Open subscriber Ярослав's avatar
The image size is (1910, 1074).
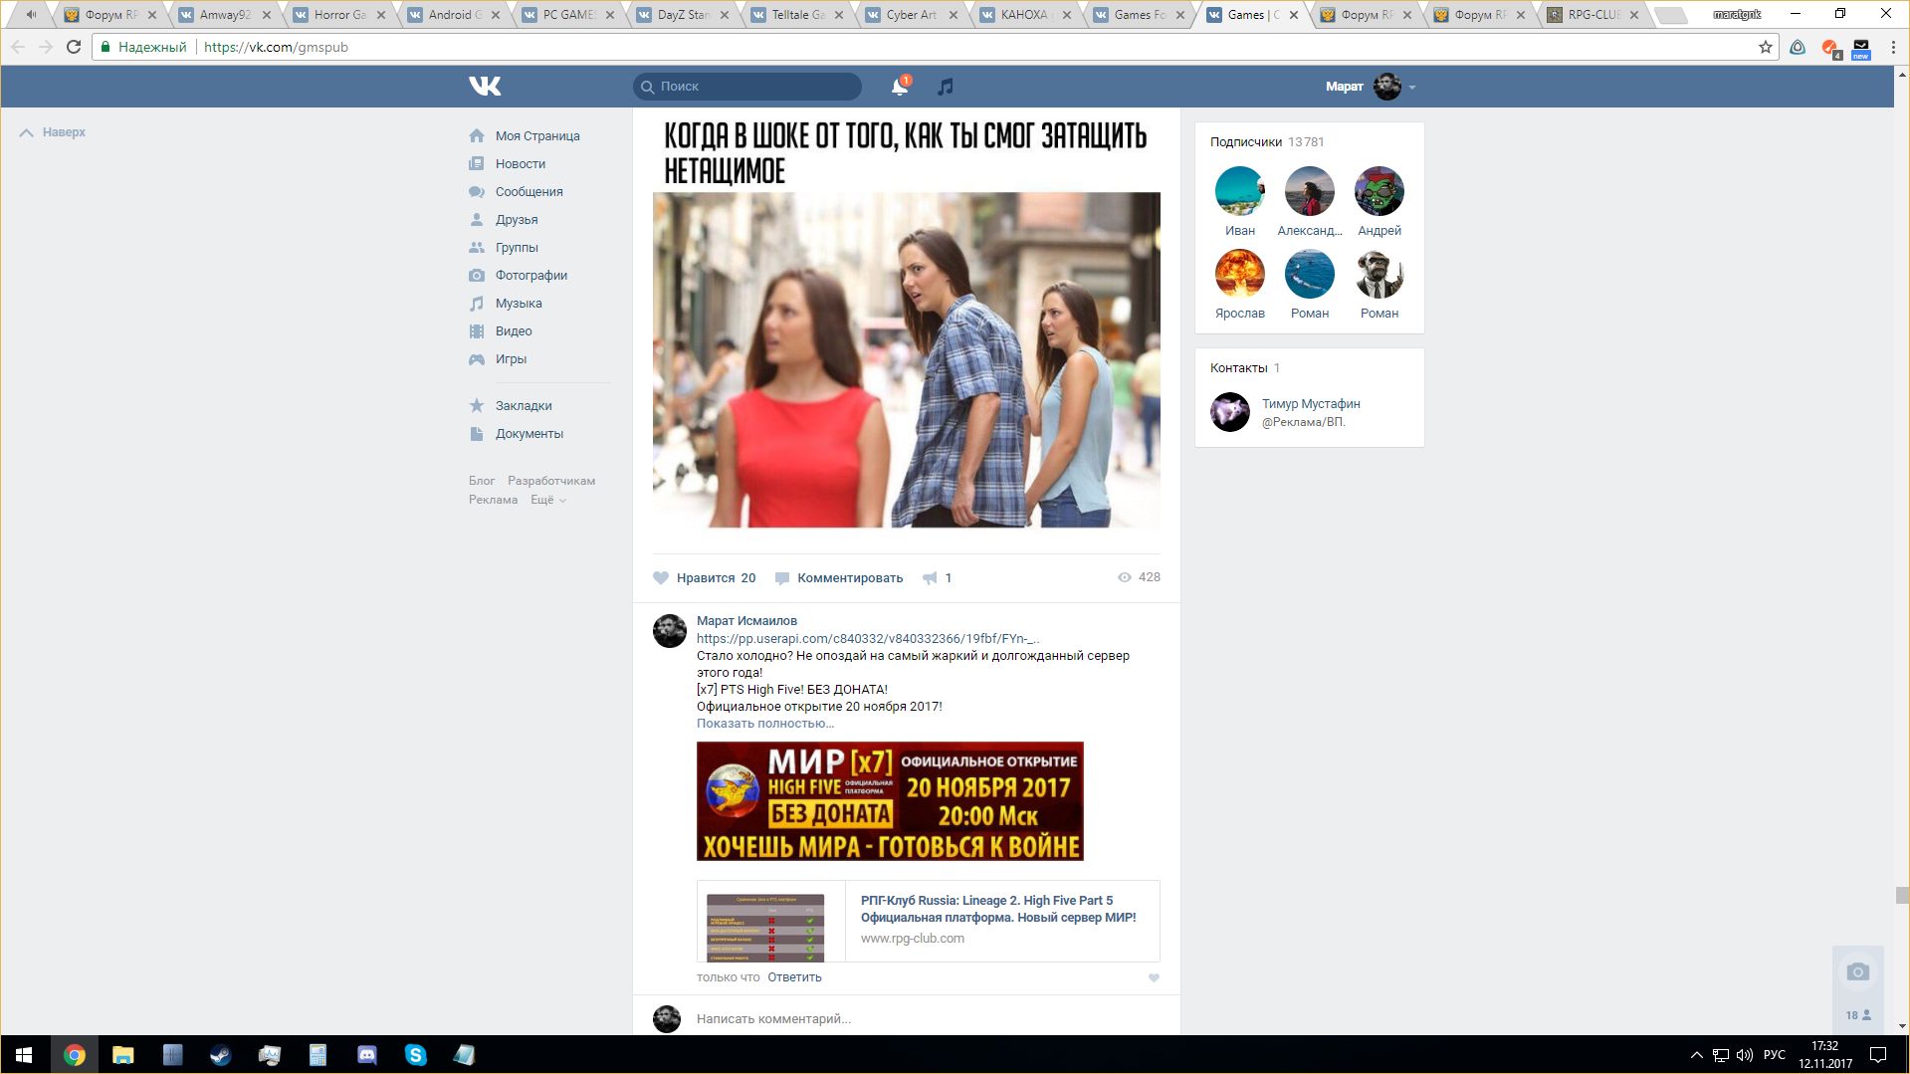(1240, 274)
